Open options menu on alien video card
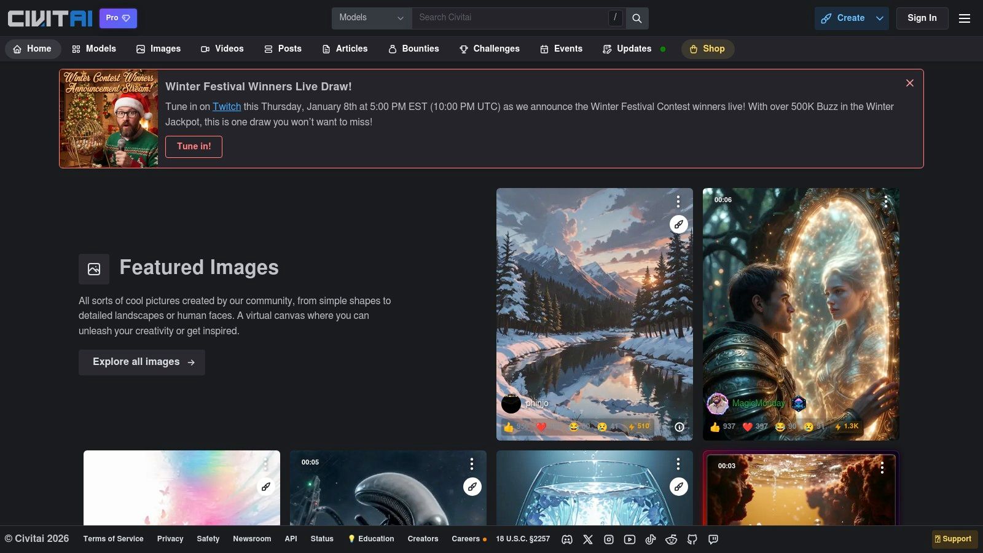This screenshot has width=983, height=553. coord(472,464)
